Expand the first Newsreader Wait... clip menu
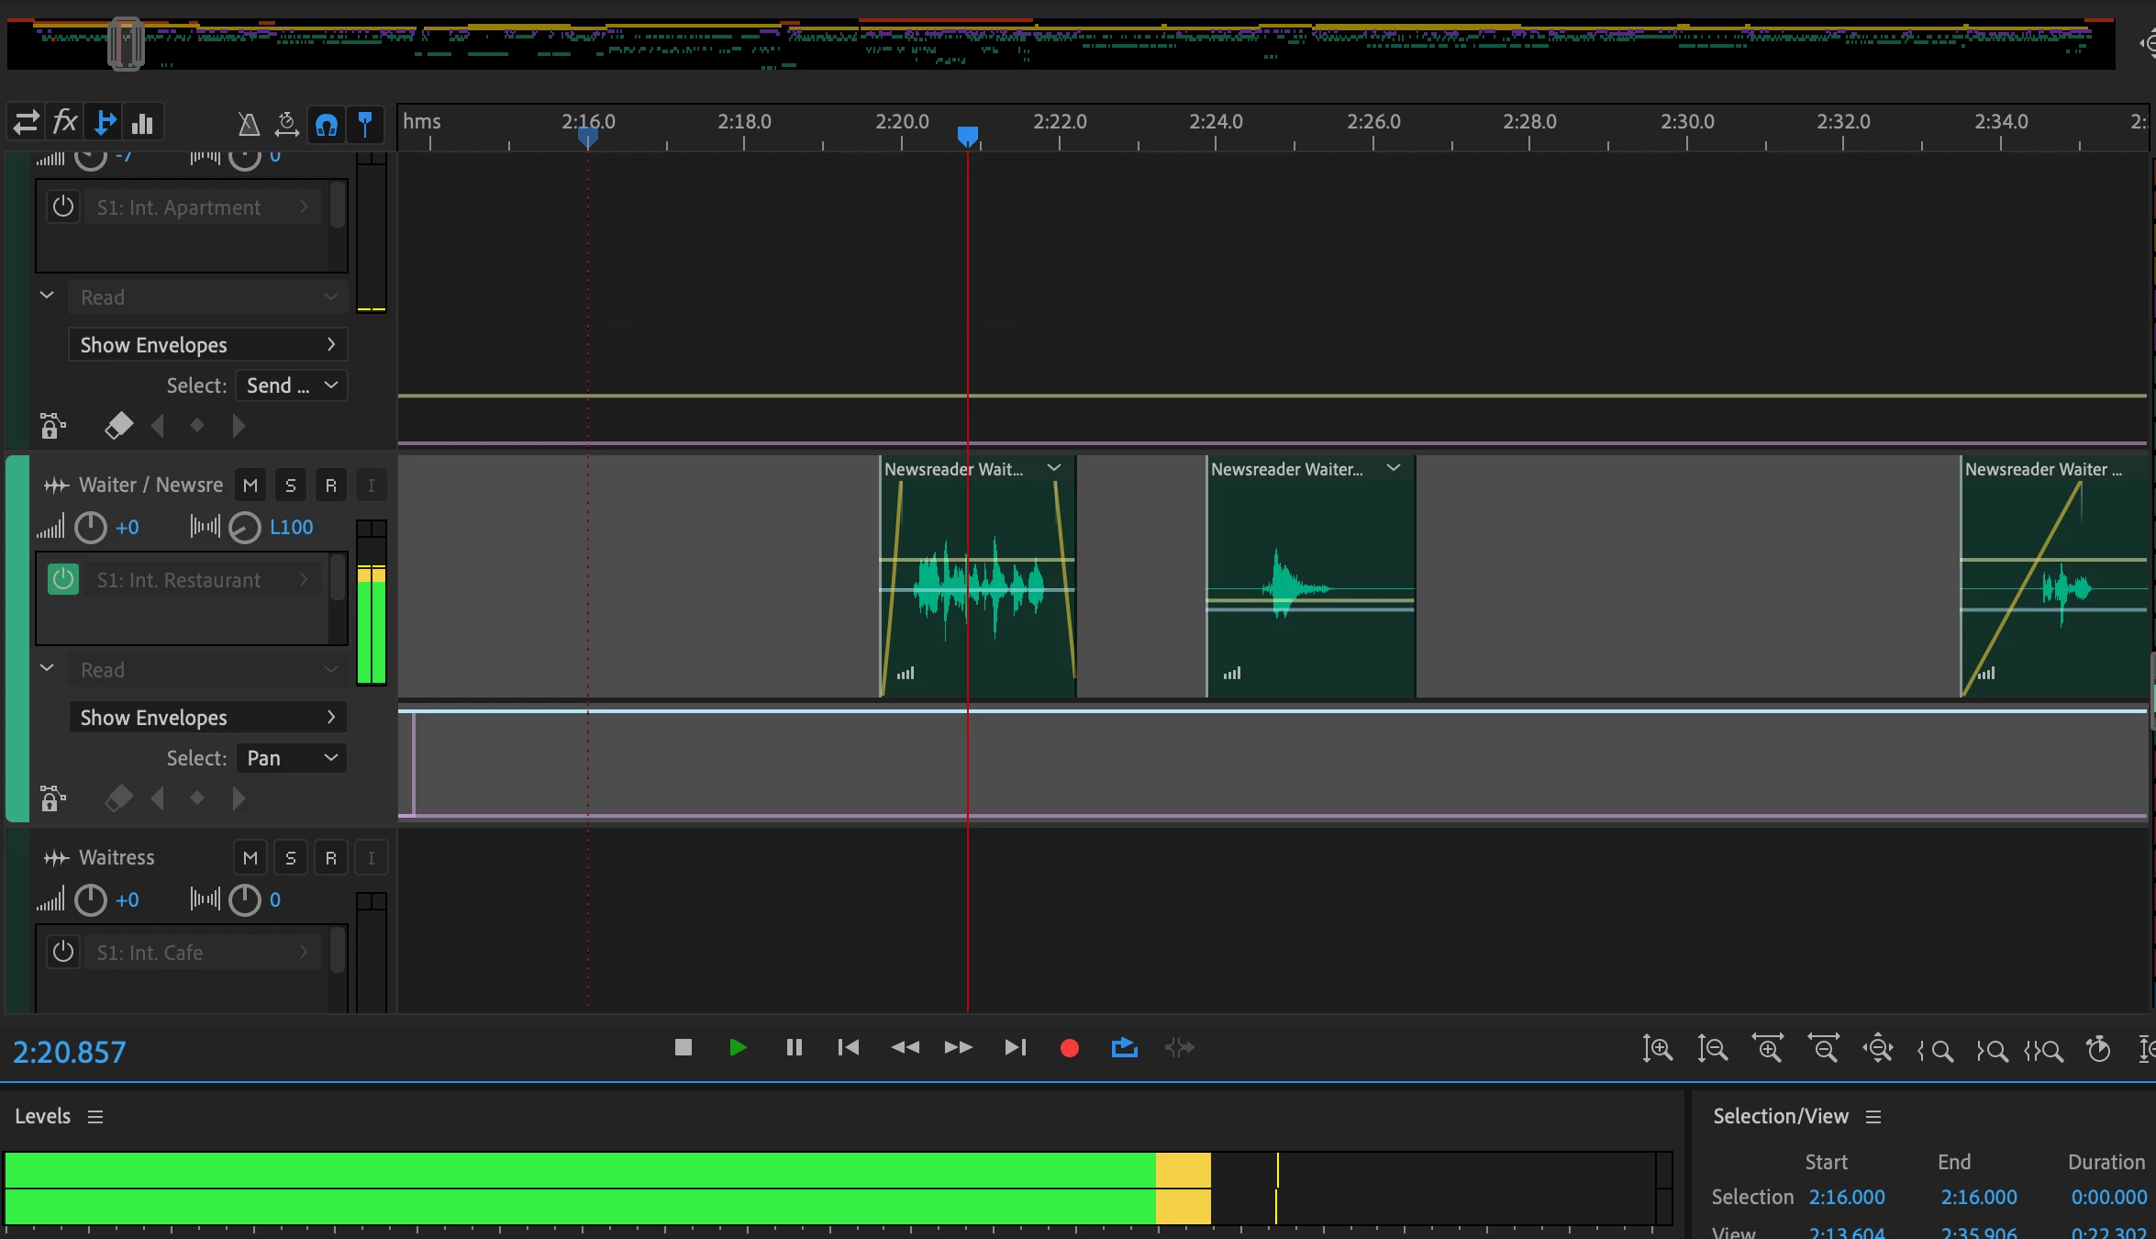Screen dimensions: 2156x1239 1054,468
